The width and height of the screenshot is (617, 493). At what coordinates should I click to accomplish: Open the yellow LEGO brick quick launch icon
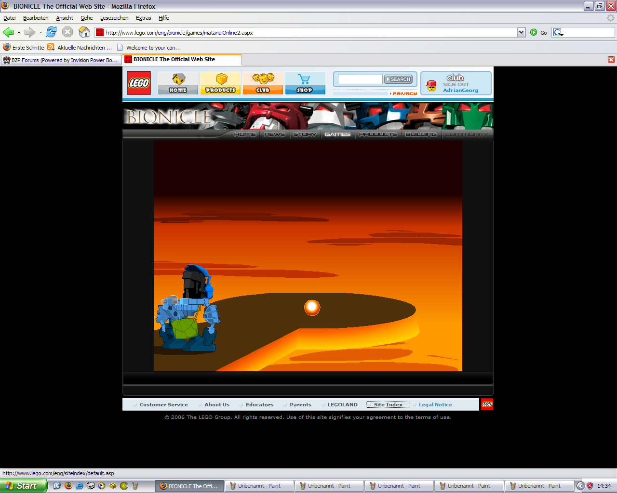pyautogui.click(x=113, y=486)
